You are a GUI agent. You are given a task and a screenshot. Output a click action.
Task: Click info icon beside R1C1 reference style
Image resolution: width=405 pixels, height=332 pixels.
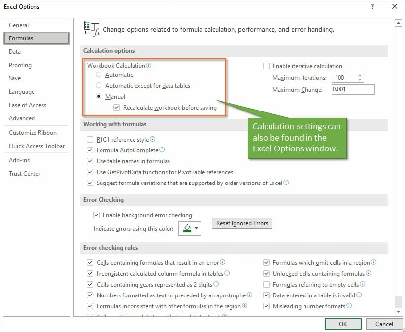click(x=153, y=140)
